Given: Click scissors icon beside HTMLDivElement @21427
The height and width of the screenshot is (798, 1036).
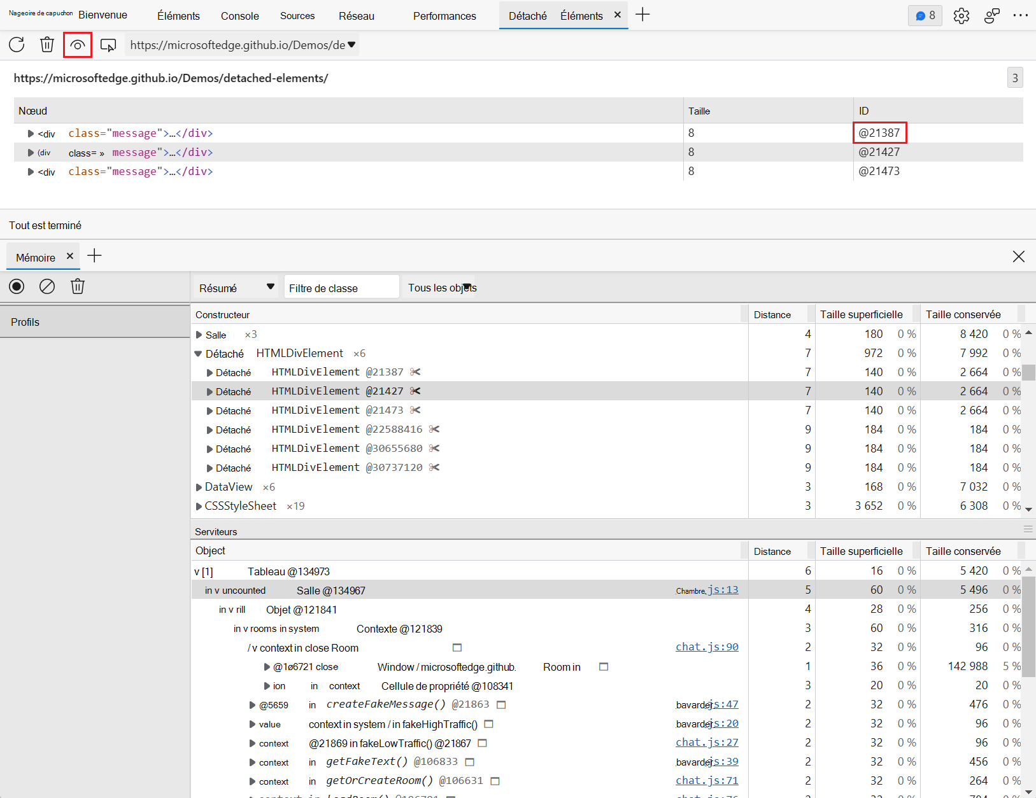Looking at the screenshot, I should (415, 391).
